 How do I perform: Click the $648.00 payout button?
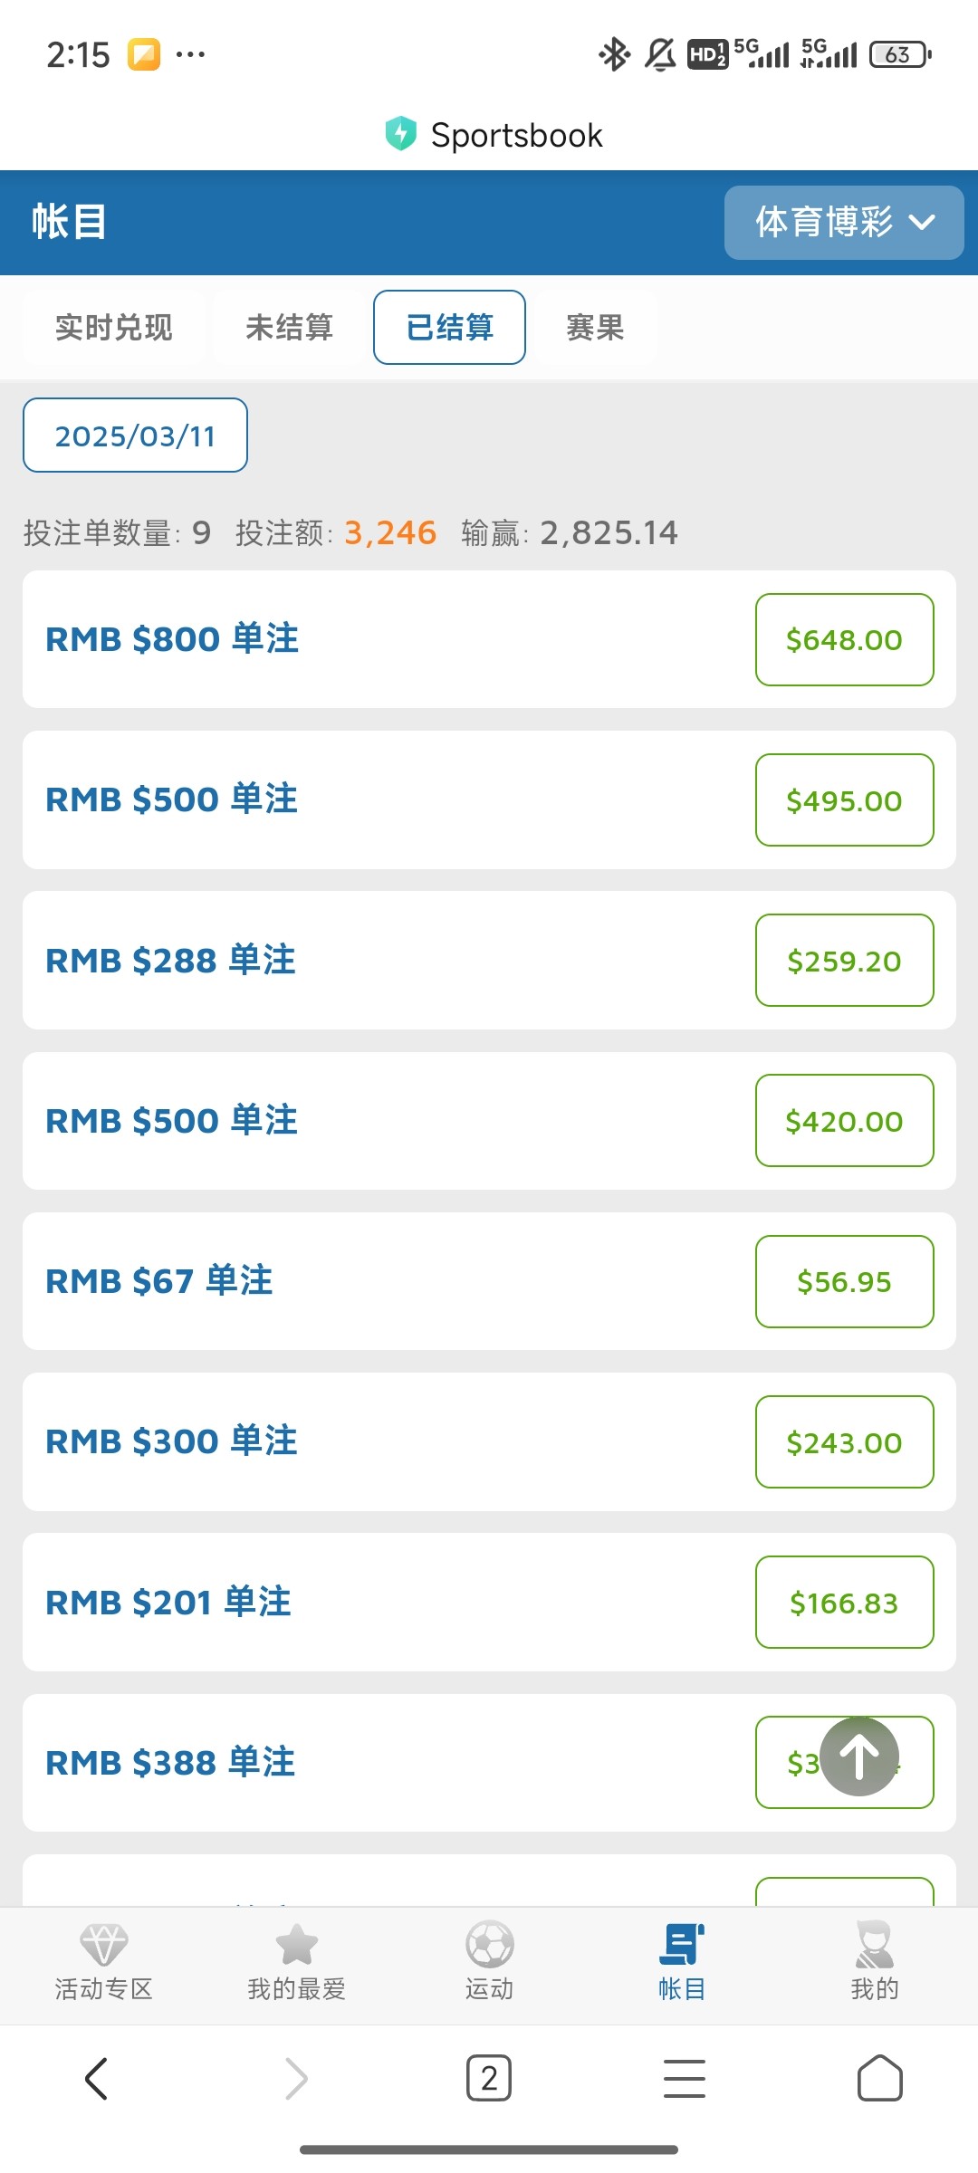pyautogui.click(x=844, y=640)
